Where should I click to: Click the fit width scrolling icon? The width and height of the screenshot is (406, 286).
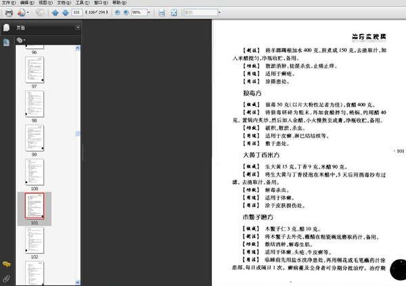tap(162, 13)
